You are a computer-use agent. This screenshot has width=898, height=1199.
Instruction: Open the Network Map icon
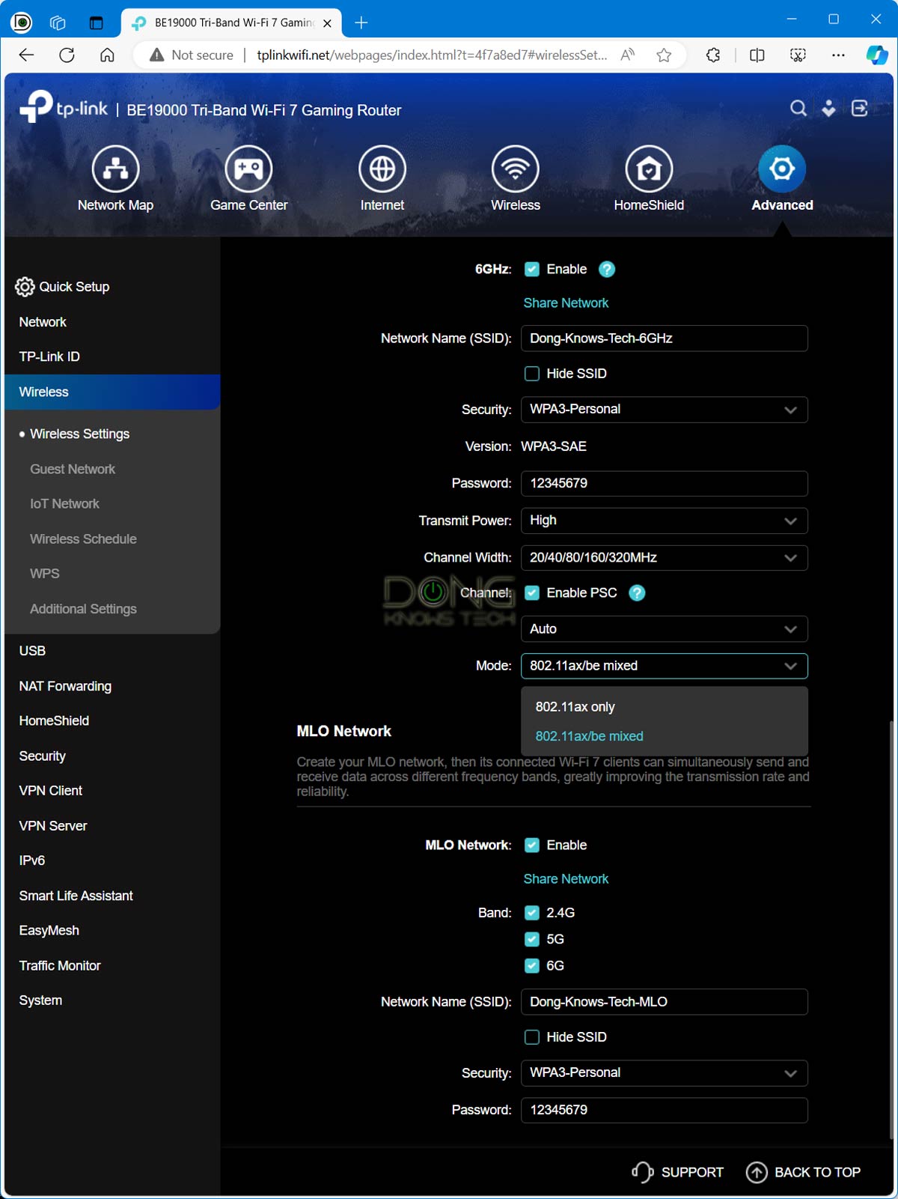(115, 169)
